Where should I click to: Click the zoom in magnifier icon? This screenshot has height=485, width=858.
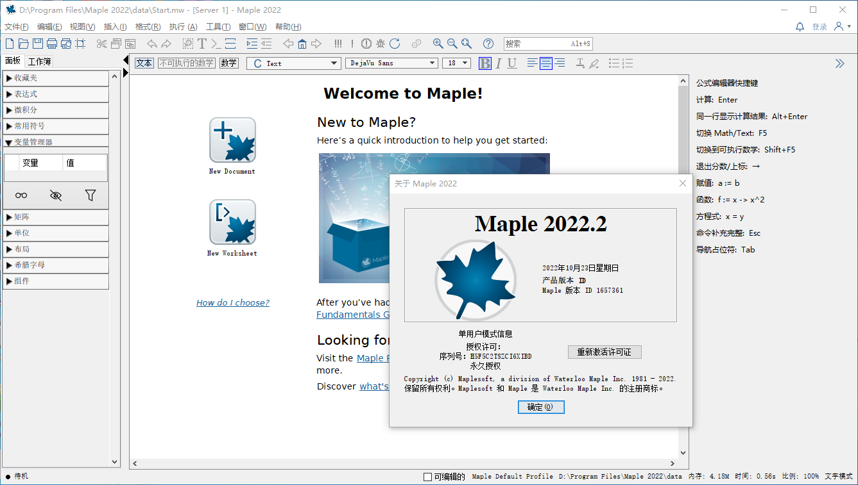(438, 44)
